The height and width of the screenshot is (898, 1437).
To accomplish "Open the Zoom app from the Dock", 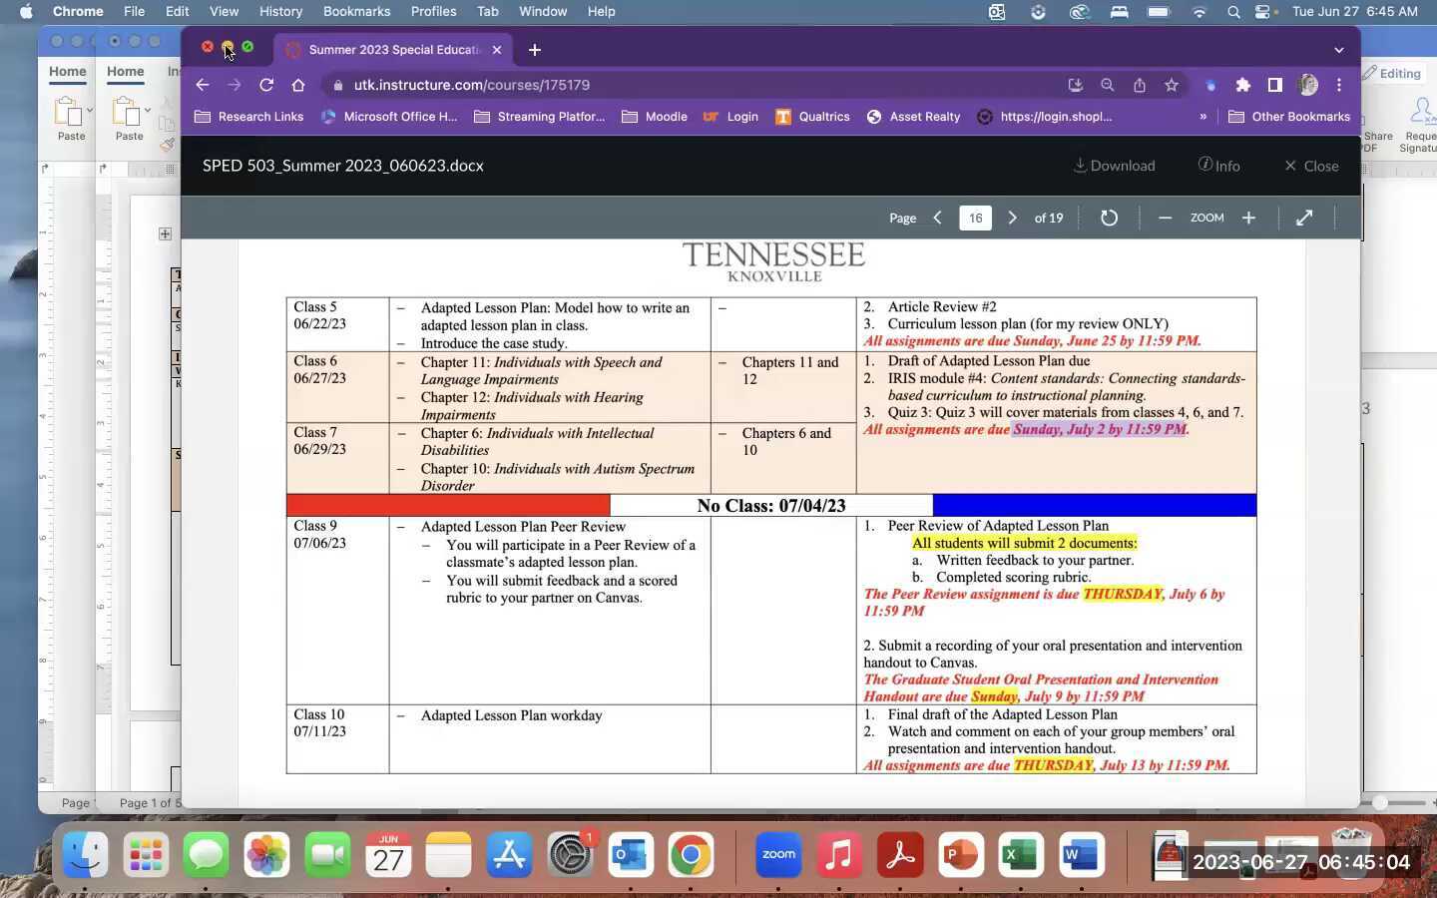I will pos(777,855).
